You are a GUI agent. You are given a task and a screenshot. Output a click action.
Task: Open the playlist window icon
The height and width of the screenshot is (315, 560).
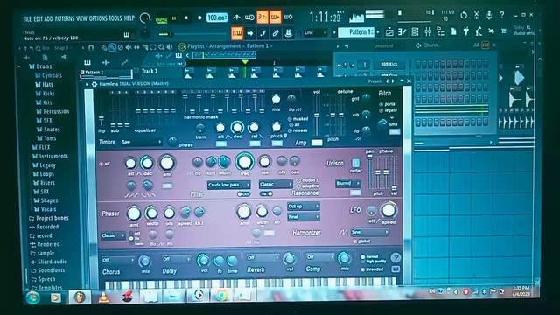389,32
